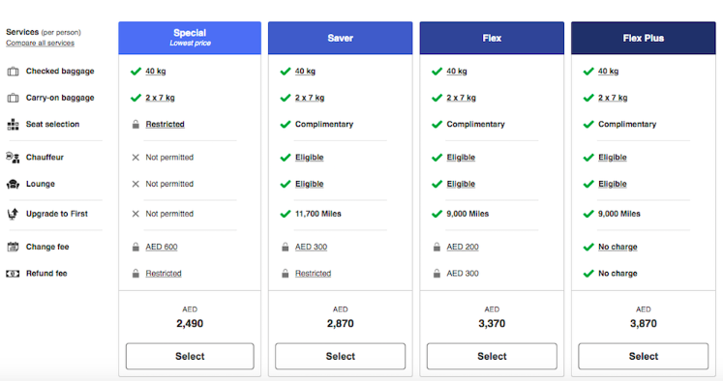
Task: Open the Compare all services link
Action: click(40, 43)
